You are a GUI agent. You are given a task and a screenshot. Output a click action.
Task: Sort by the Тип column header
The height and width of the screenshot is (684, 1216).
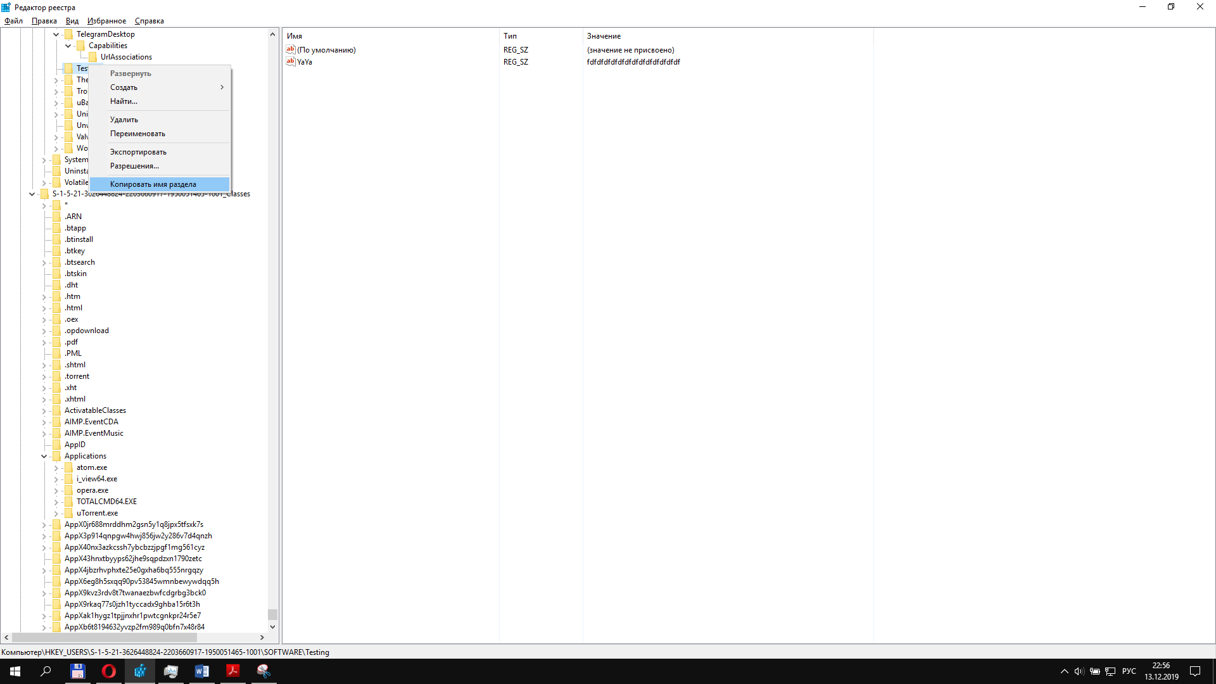pos(541,36)
